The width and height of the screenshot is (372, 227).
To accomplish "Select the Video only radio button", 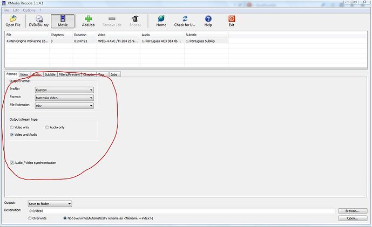I will pyautogui.click(x=12, y=127).
